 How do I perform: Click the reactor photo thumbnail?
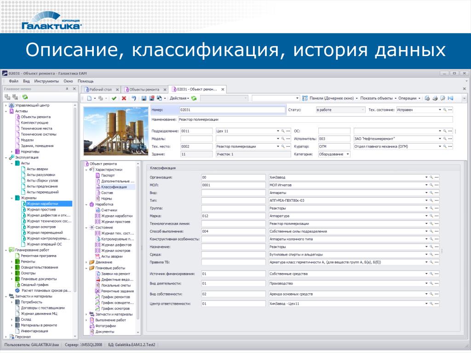116,131
